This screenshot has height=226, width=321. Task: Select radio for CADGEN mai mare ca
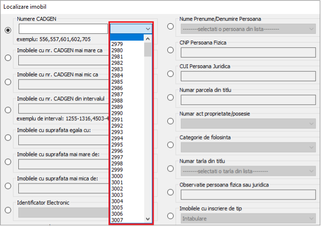click(8, 58)
